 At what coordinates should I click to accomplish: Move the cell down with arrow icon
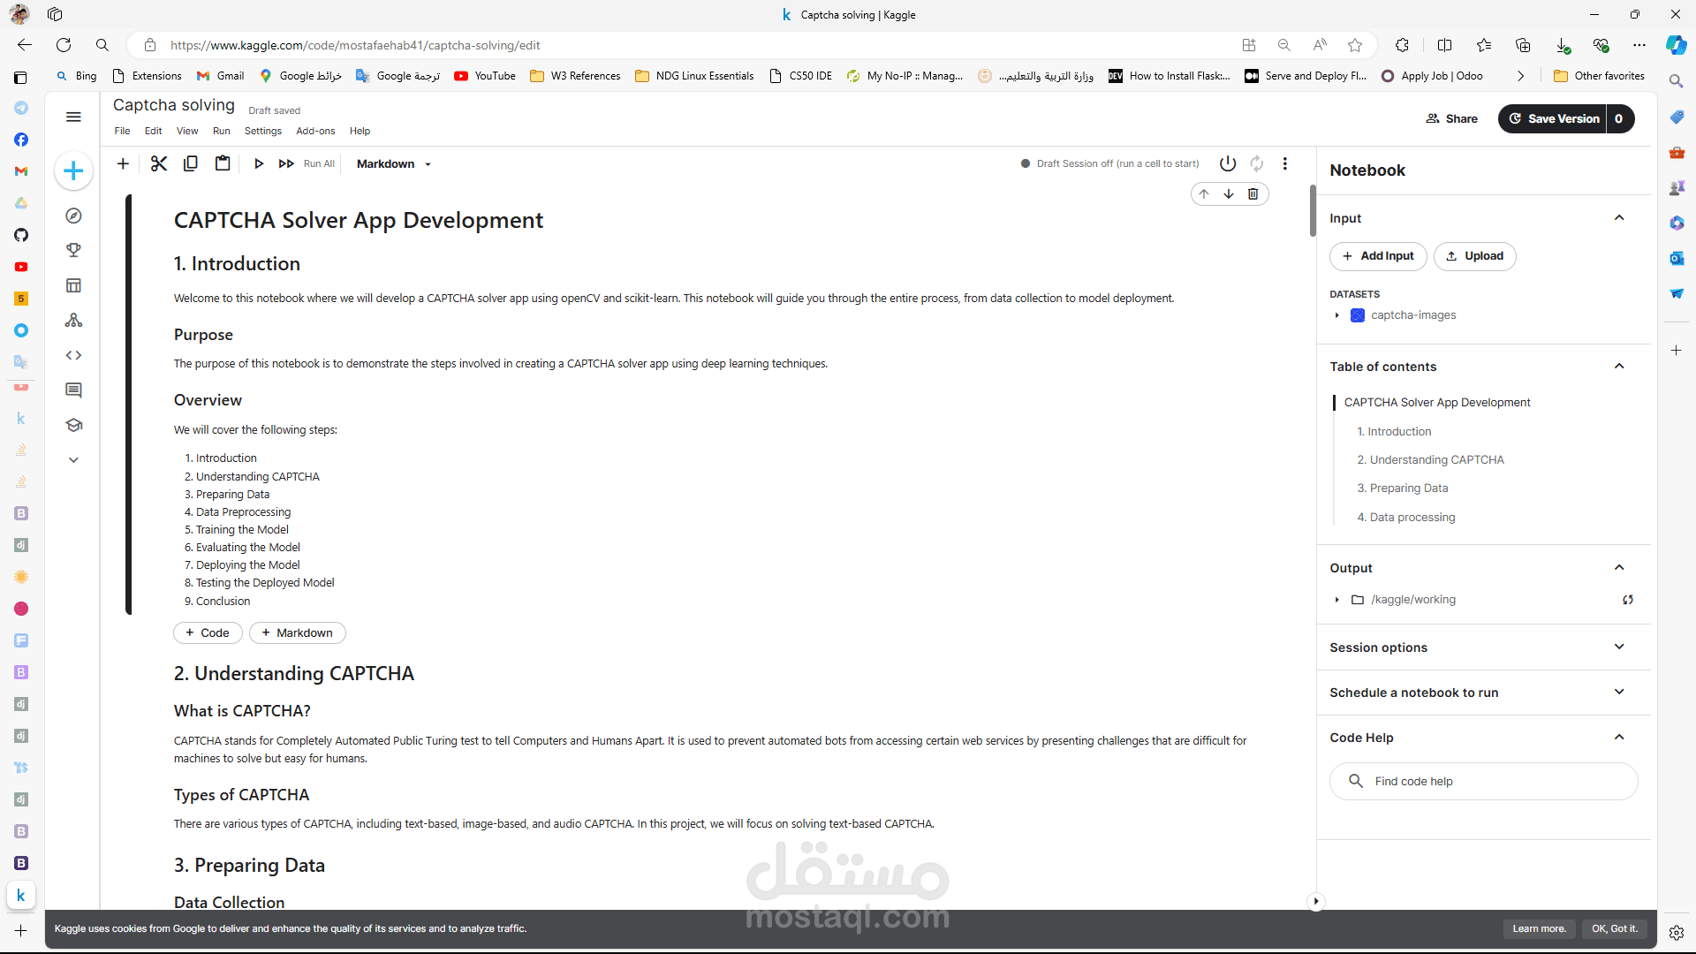(x=1228, y=194)
